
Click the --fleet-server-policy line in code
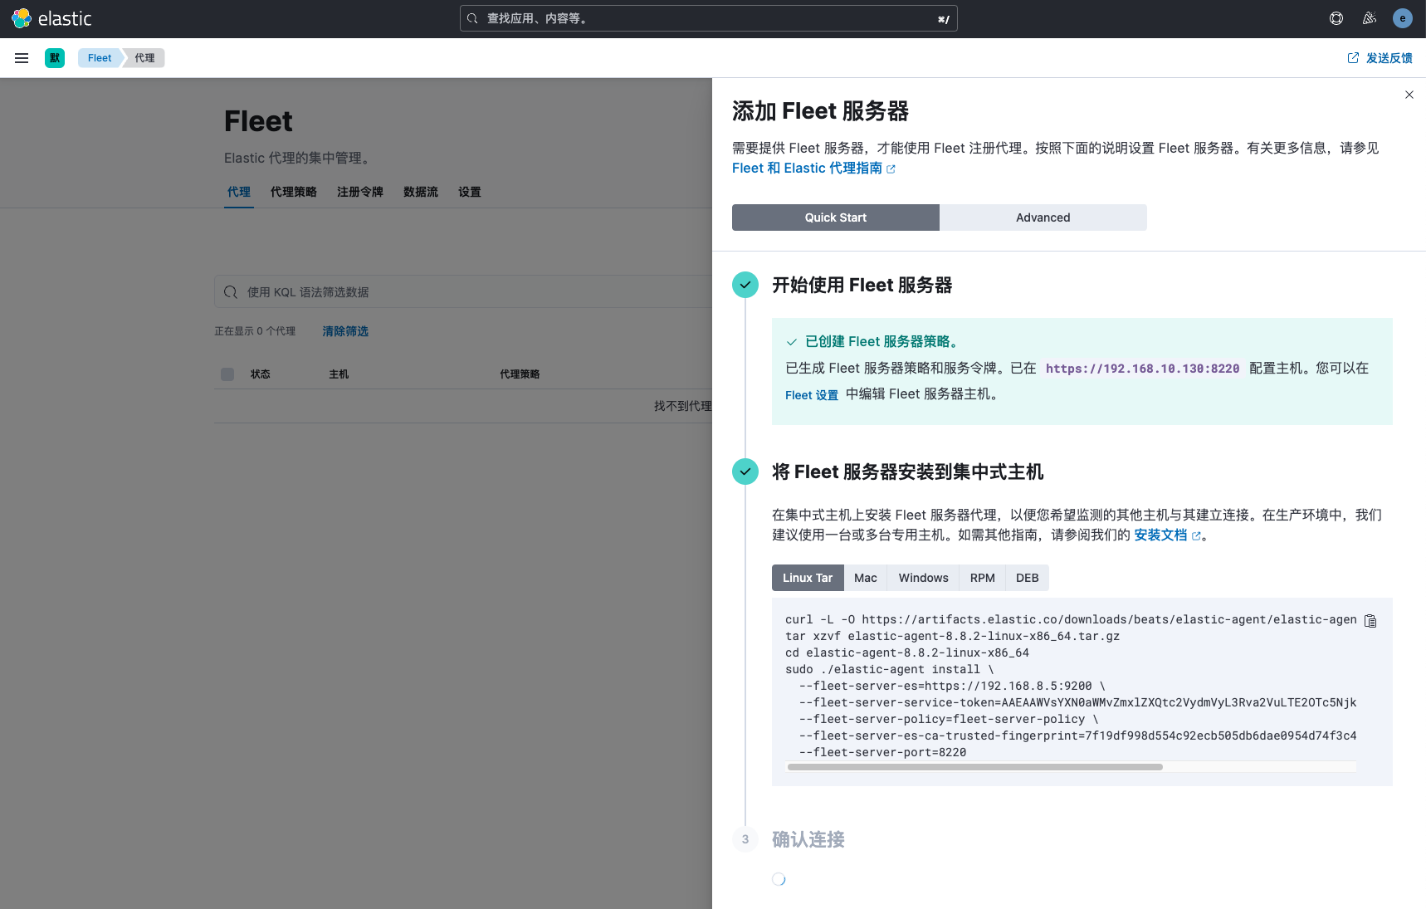(x=949, y=720)
